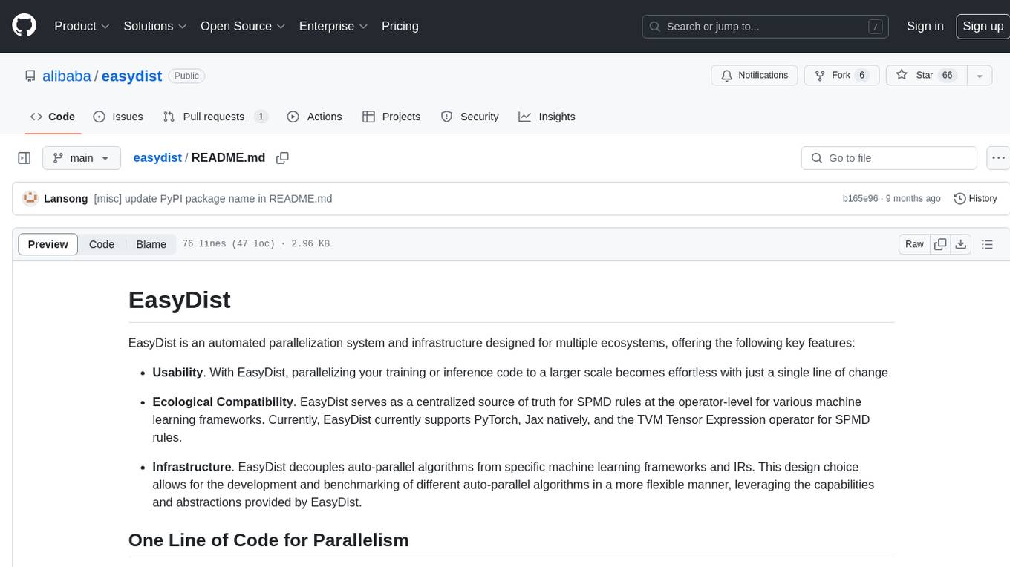Image resolution: width=1010 pixels, height=567 pixels.
Task: Open the star lists dropdown arrow
Action: pyautogui.click(x=980, y=76)
